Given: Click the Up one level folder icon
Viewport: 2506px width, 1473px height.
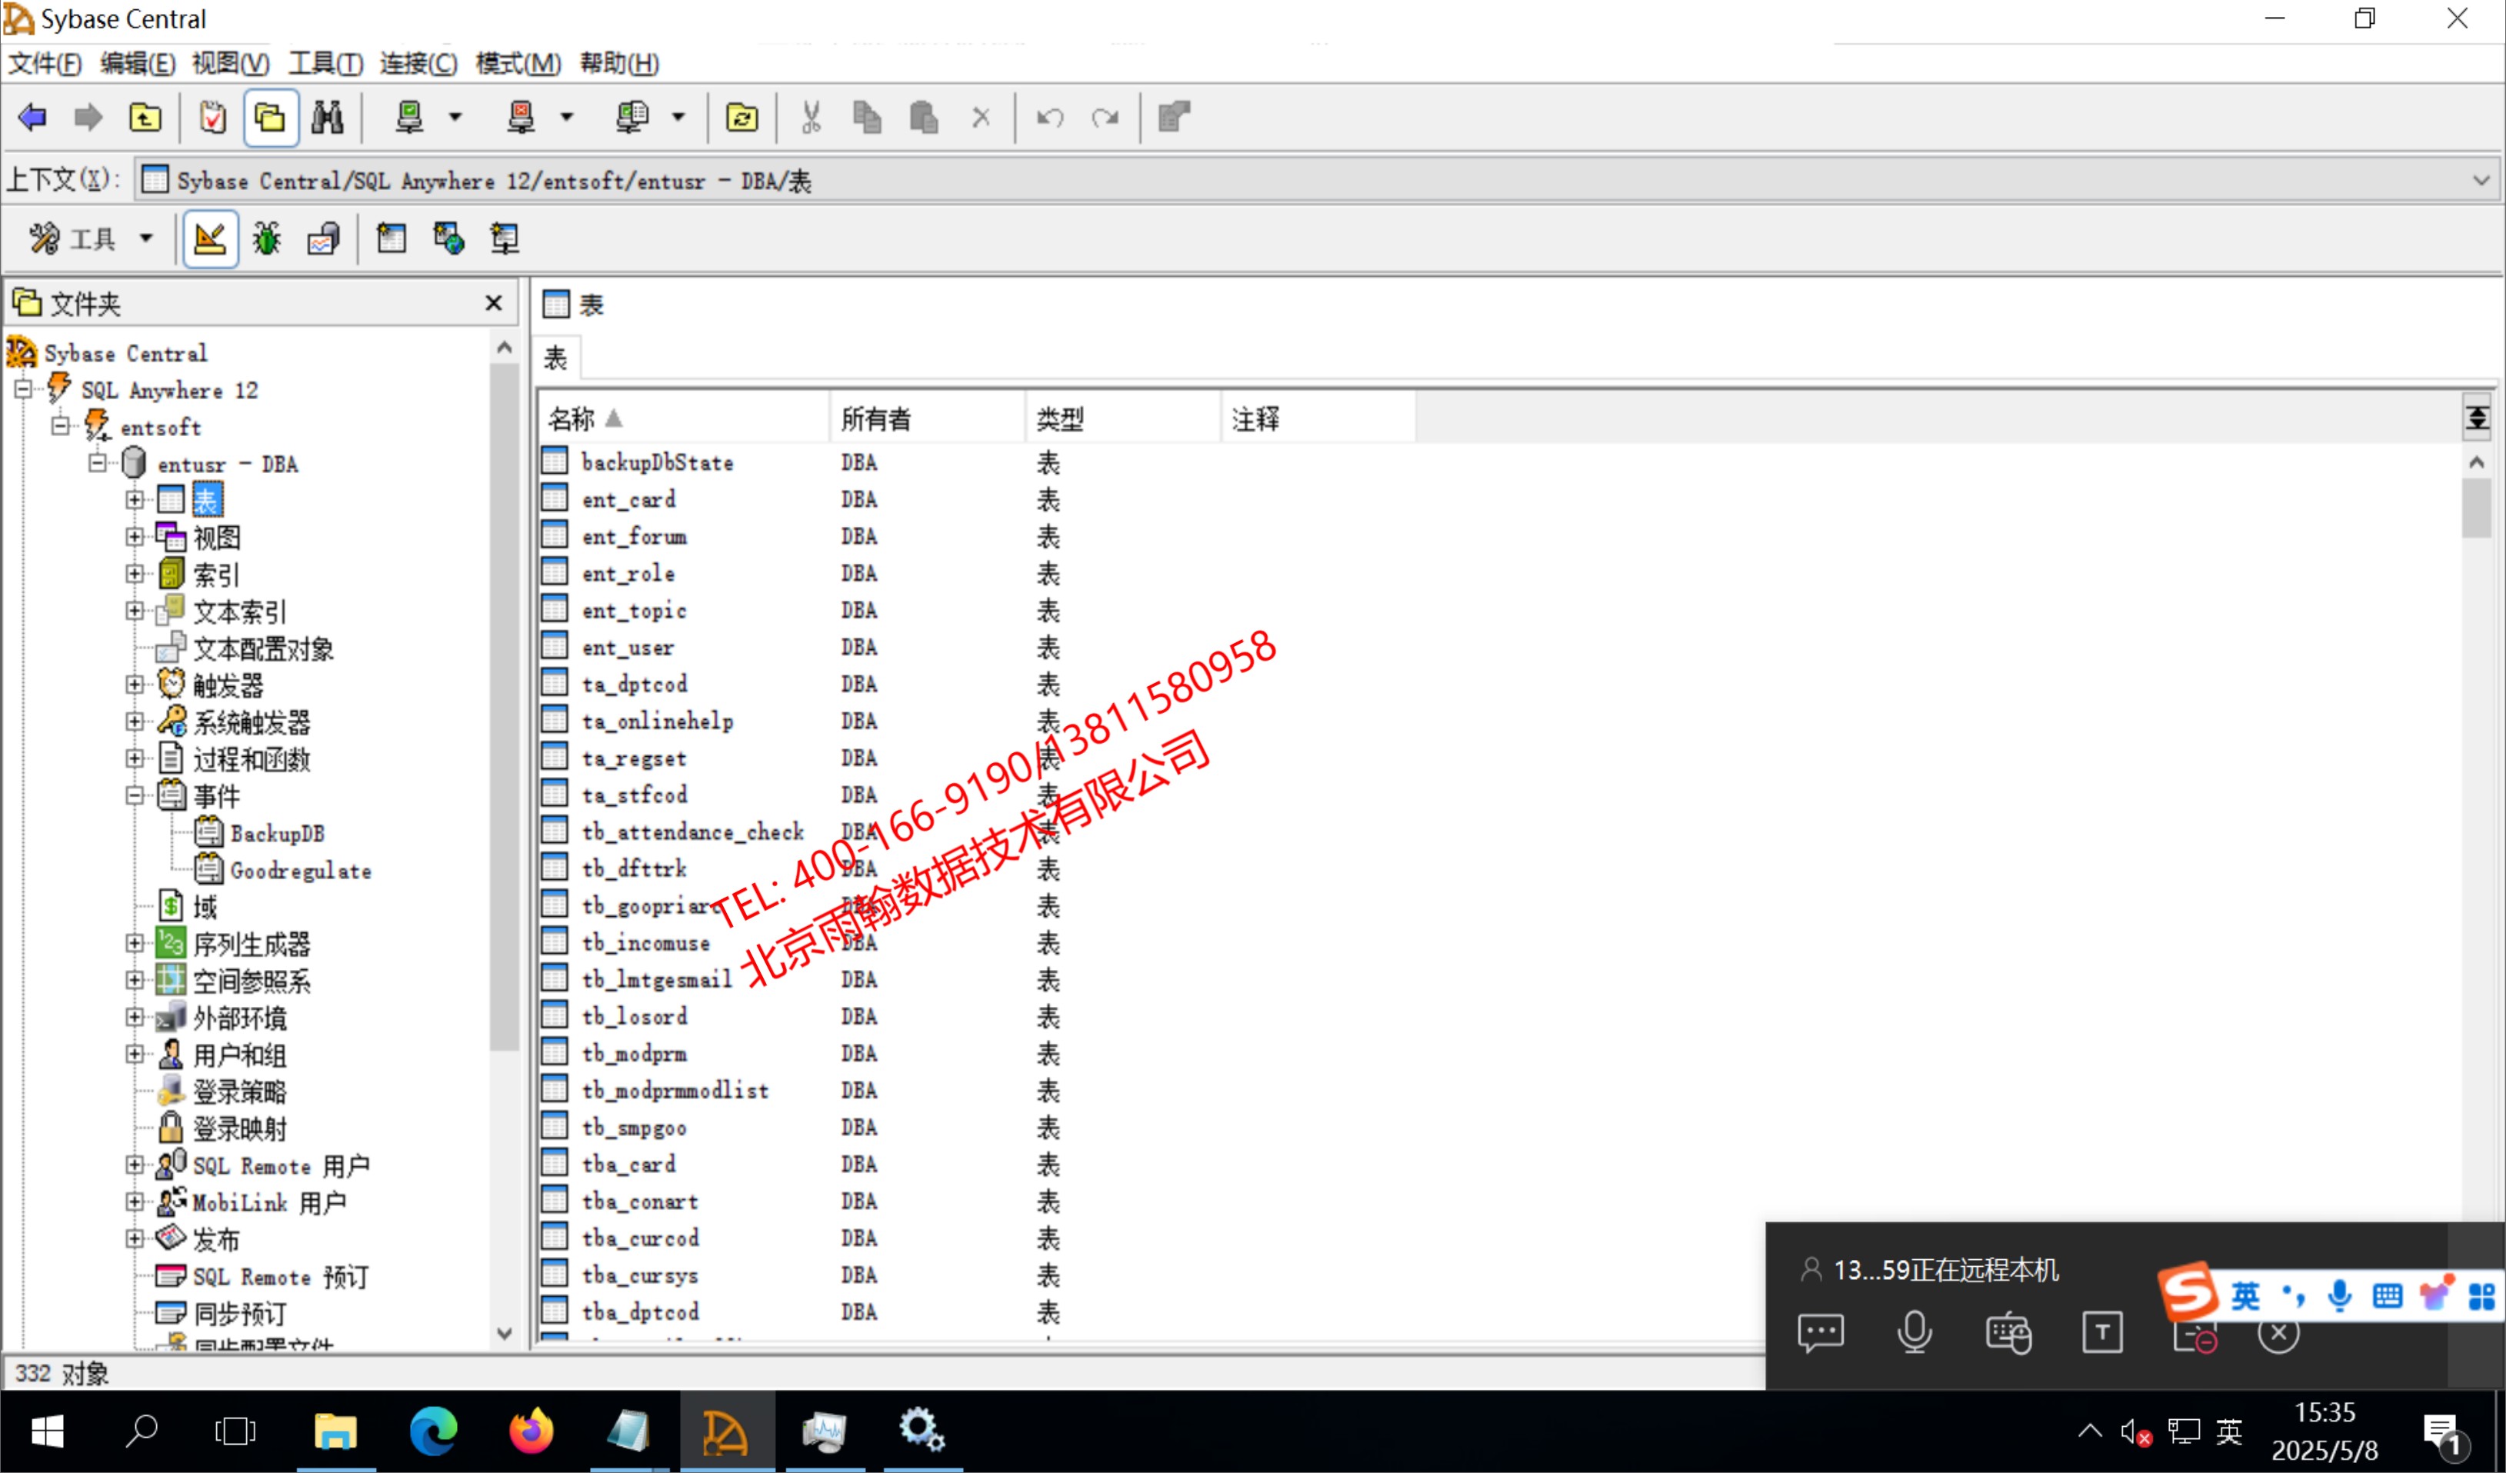Looking at the screenshot, I should [145, 118].
